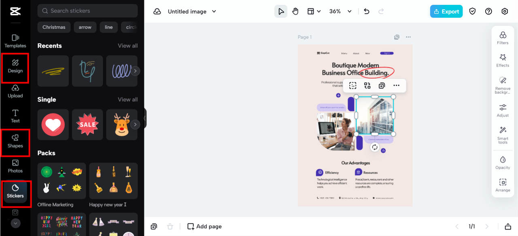Add the reindeer sticker
The image size is (518, 236).
(x=121, y=124)
